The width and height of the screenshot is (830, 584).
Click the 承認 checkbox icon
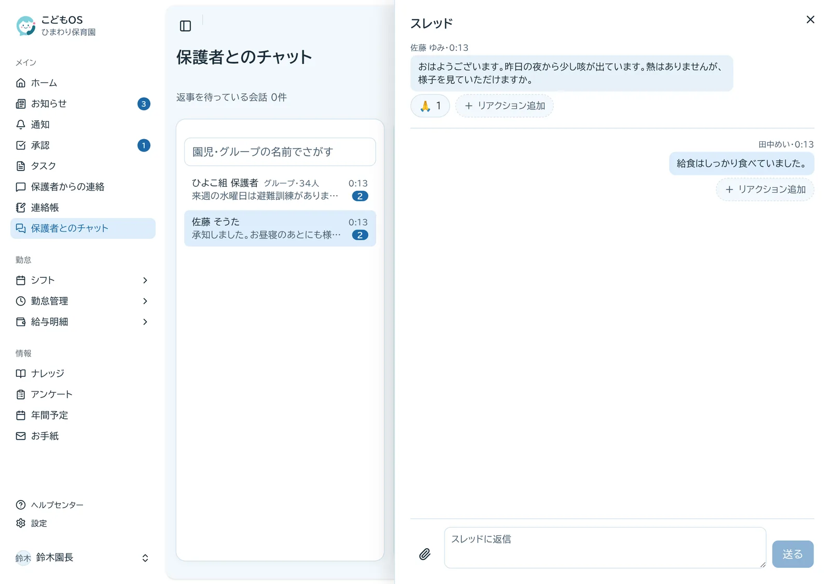21,145
